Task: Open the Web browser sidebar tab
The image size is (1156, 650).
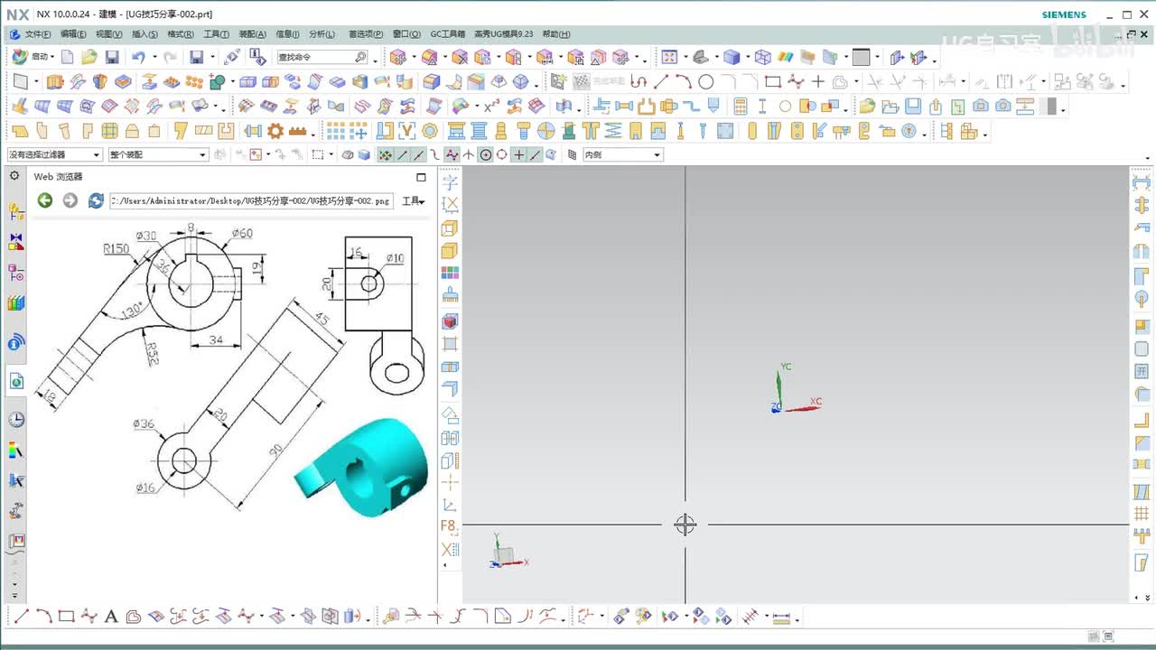Action: (16, 381)
